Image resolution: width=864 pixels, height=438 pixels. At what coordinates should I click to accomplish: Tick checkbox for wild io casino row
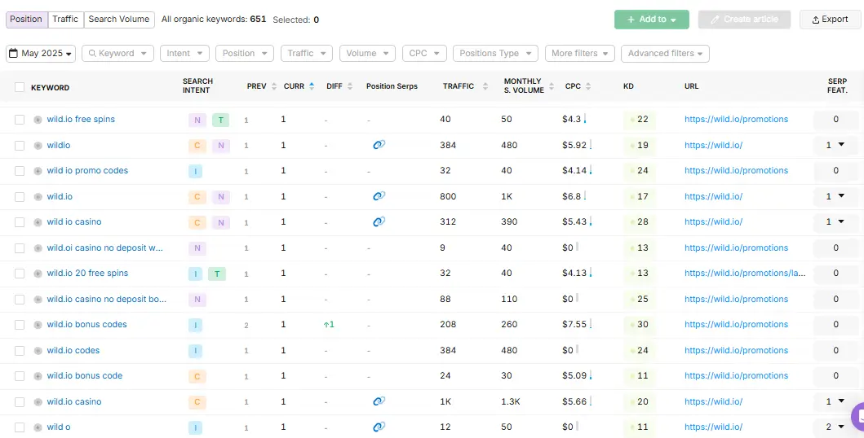20,222
